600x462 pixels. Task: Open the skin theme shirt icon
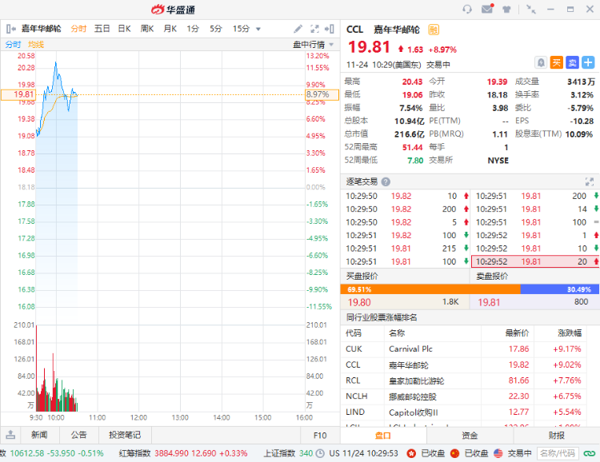coord(506,10)
